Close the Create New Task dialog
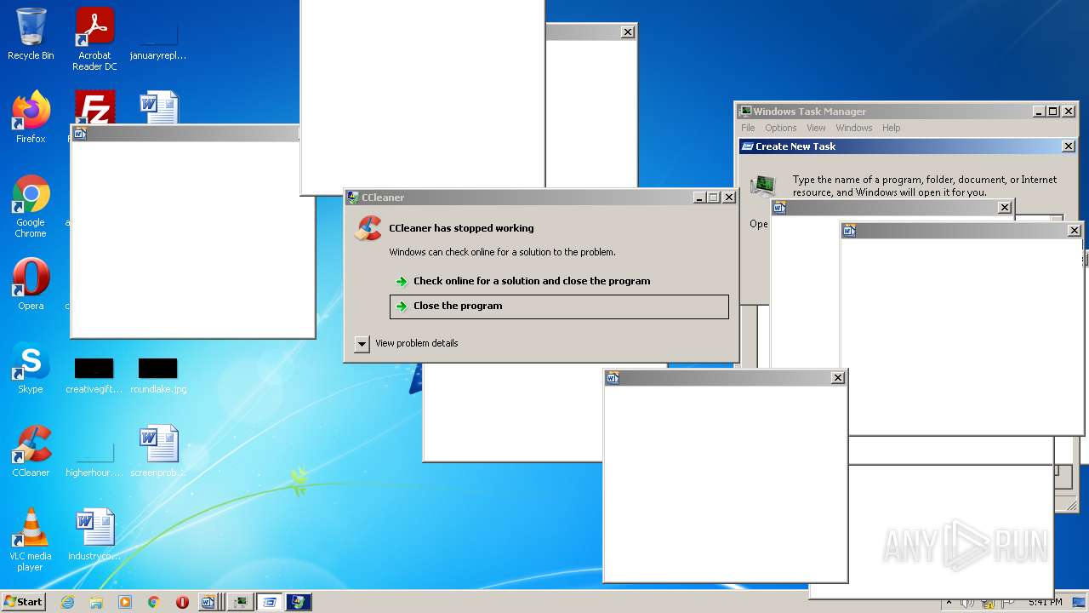1089x613 pixels. pos(1069,146)
